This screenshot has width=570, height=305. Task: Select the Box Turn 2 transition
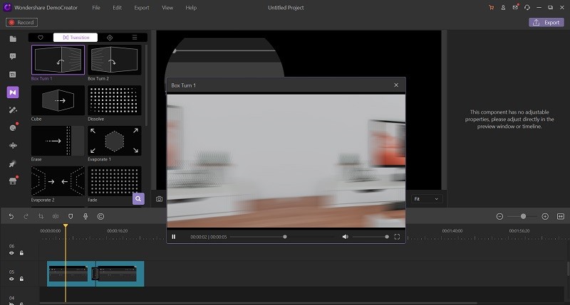[x=115, y=60]
